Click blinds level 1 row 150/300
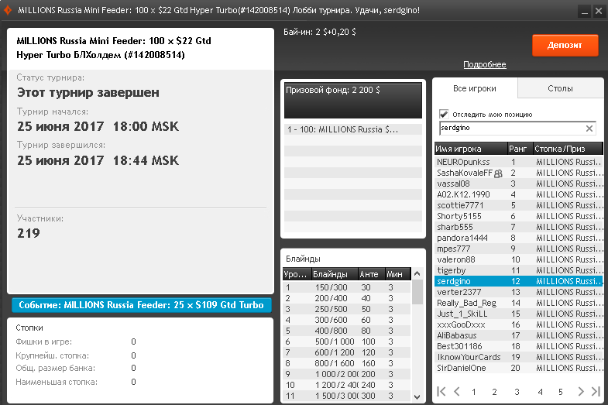 coord(347,287)
